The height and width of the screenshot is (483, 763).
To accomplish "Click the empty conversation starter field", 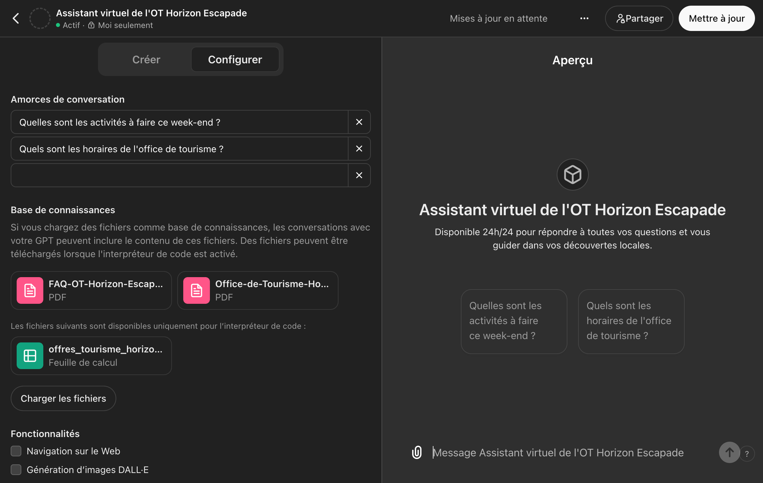I will tap(180, 176).
